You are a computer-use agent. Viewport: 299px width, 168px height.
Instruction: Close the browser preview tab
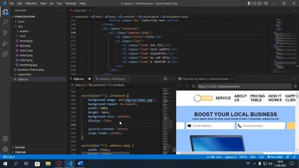[x=232, y=79]
